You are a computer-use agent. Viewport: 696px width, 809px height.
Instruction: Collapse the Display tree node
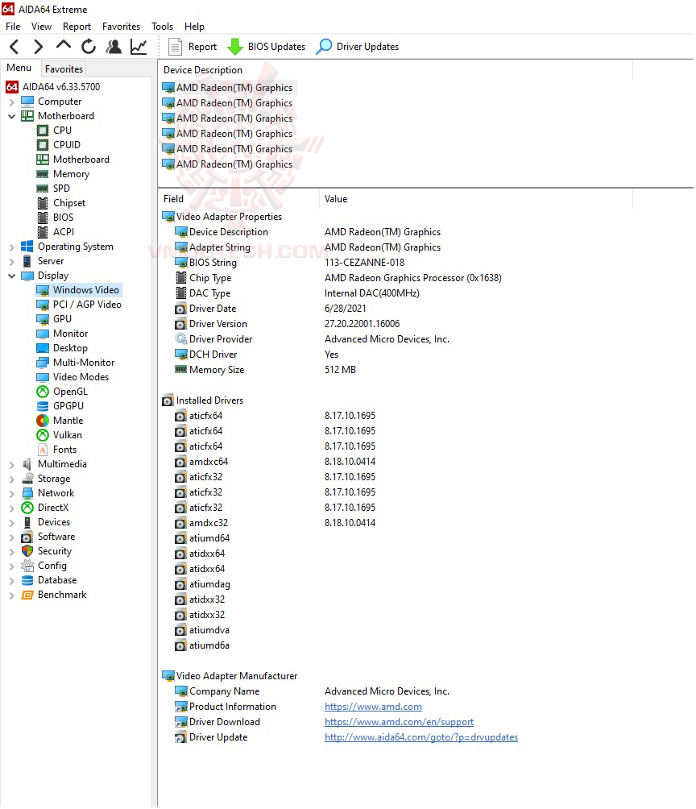11,276
